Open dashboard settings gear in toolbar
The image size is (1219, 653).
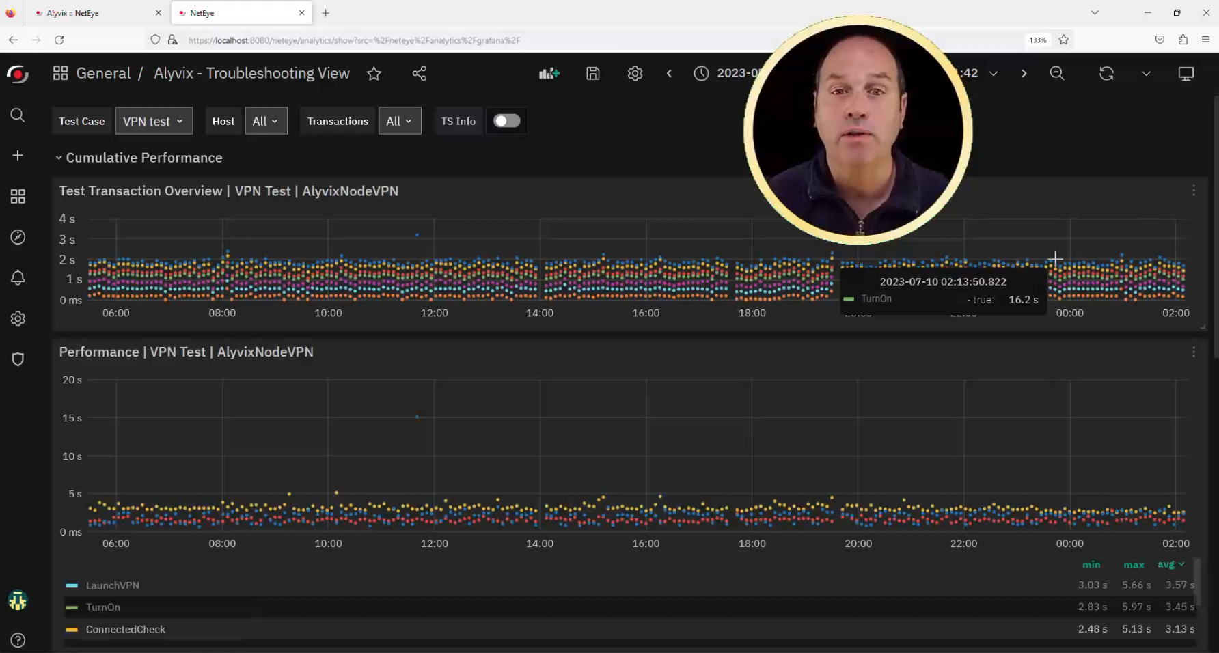pyautogui.click(x=635, y=73)
